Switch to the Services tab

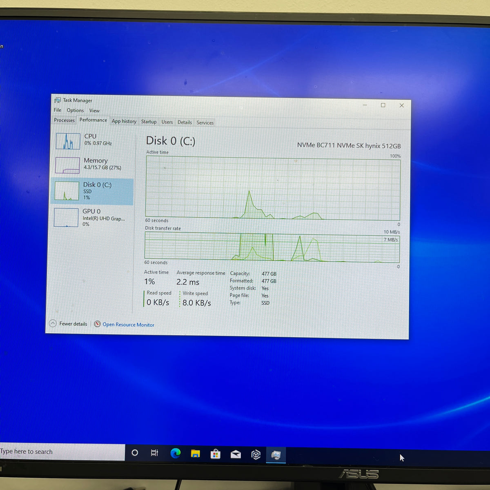pyautogui.click(x=205, y=122)
